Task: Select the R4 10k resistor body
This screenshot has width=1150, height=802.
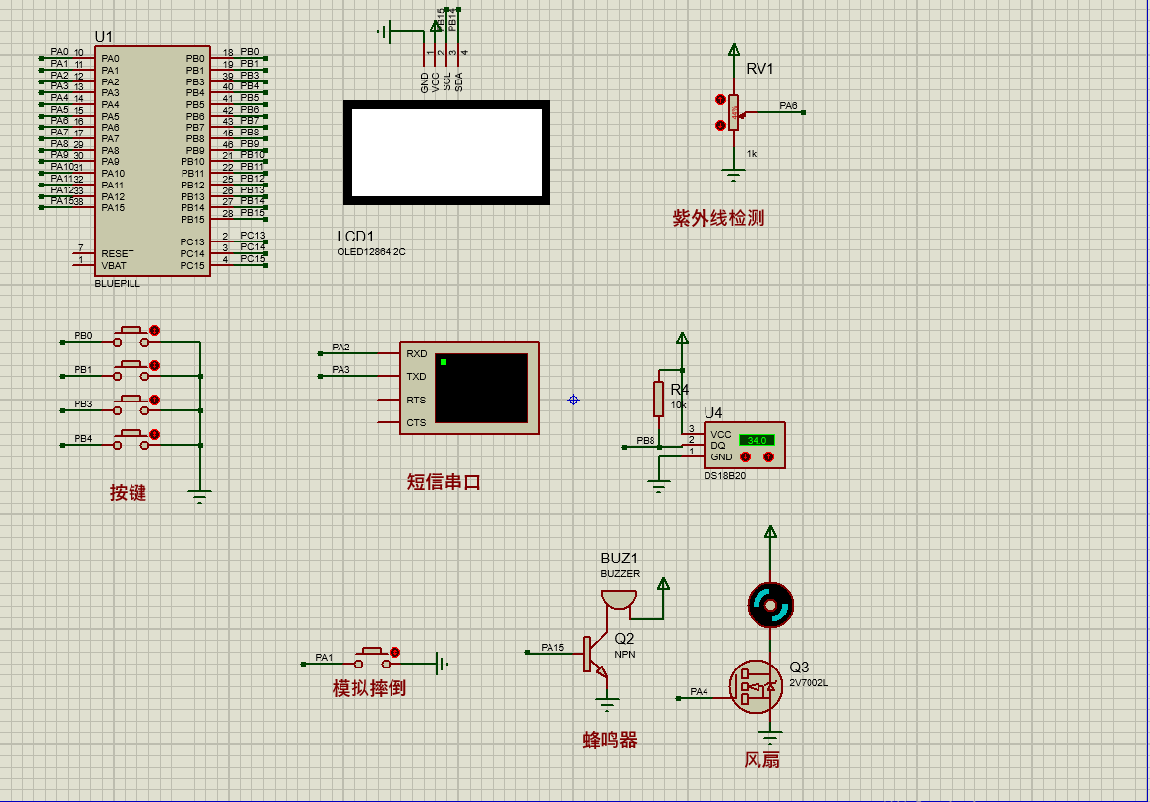Action: [658, 400]
